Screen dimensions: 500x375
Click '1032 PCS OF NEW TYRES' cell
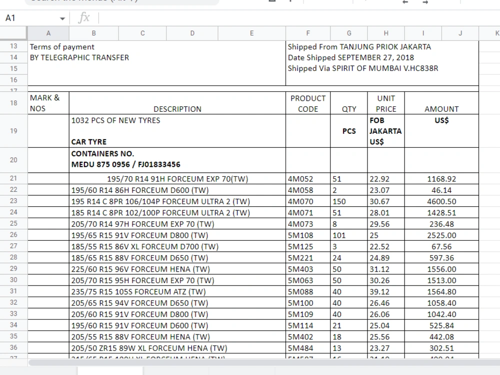[x=177, y=131]
